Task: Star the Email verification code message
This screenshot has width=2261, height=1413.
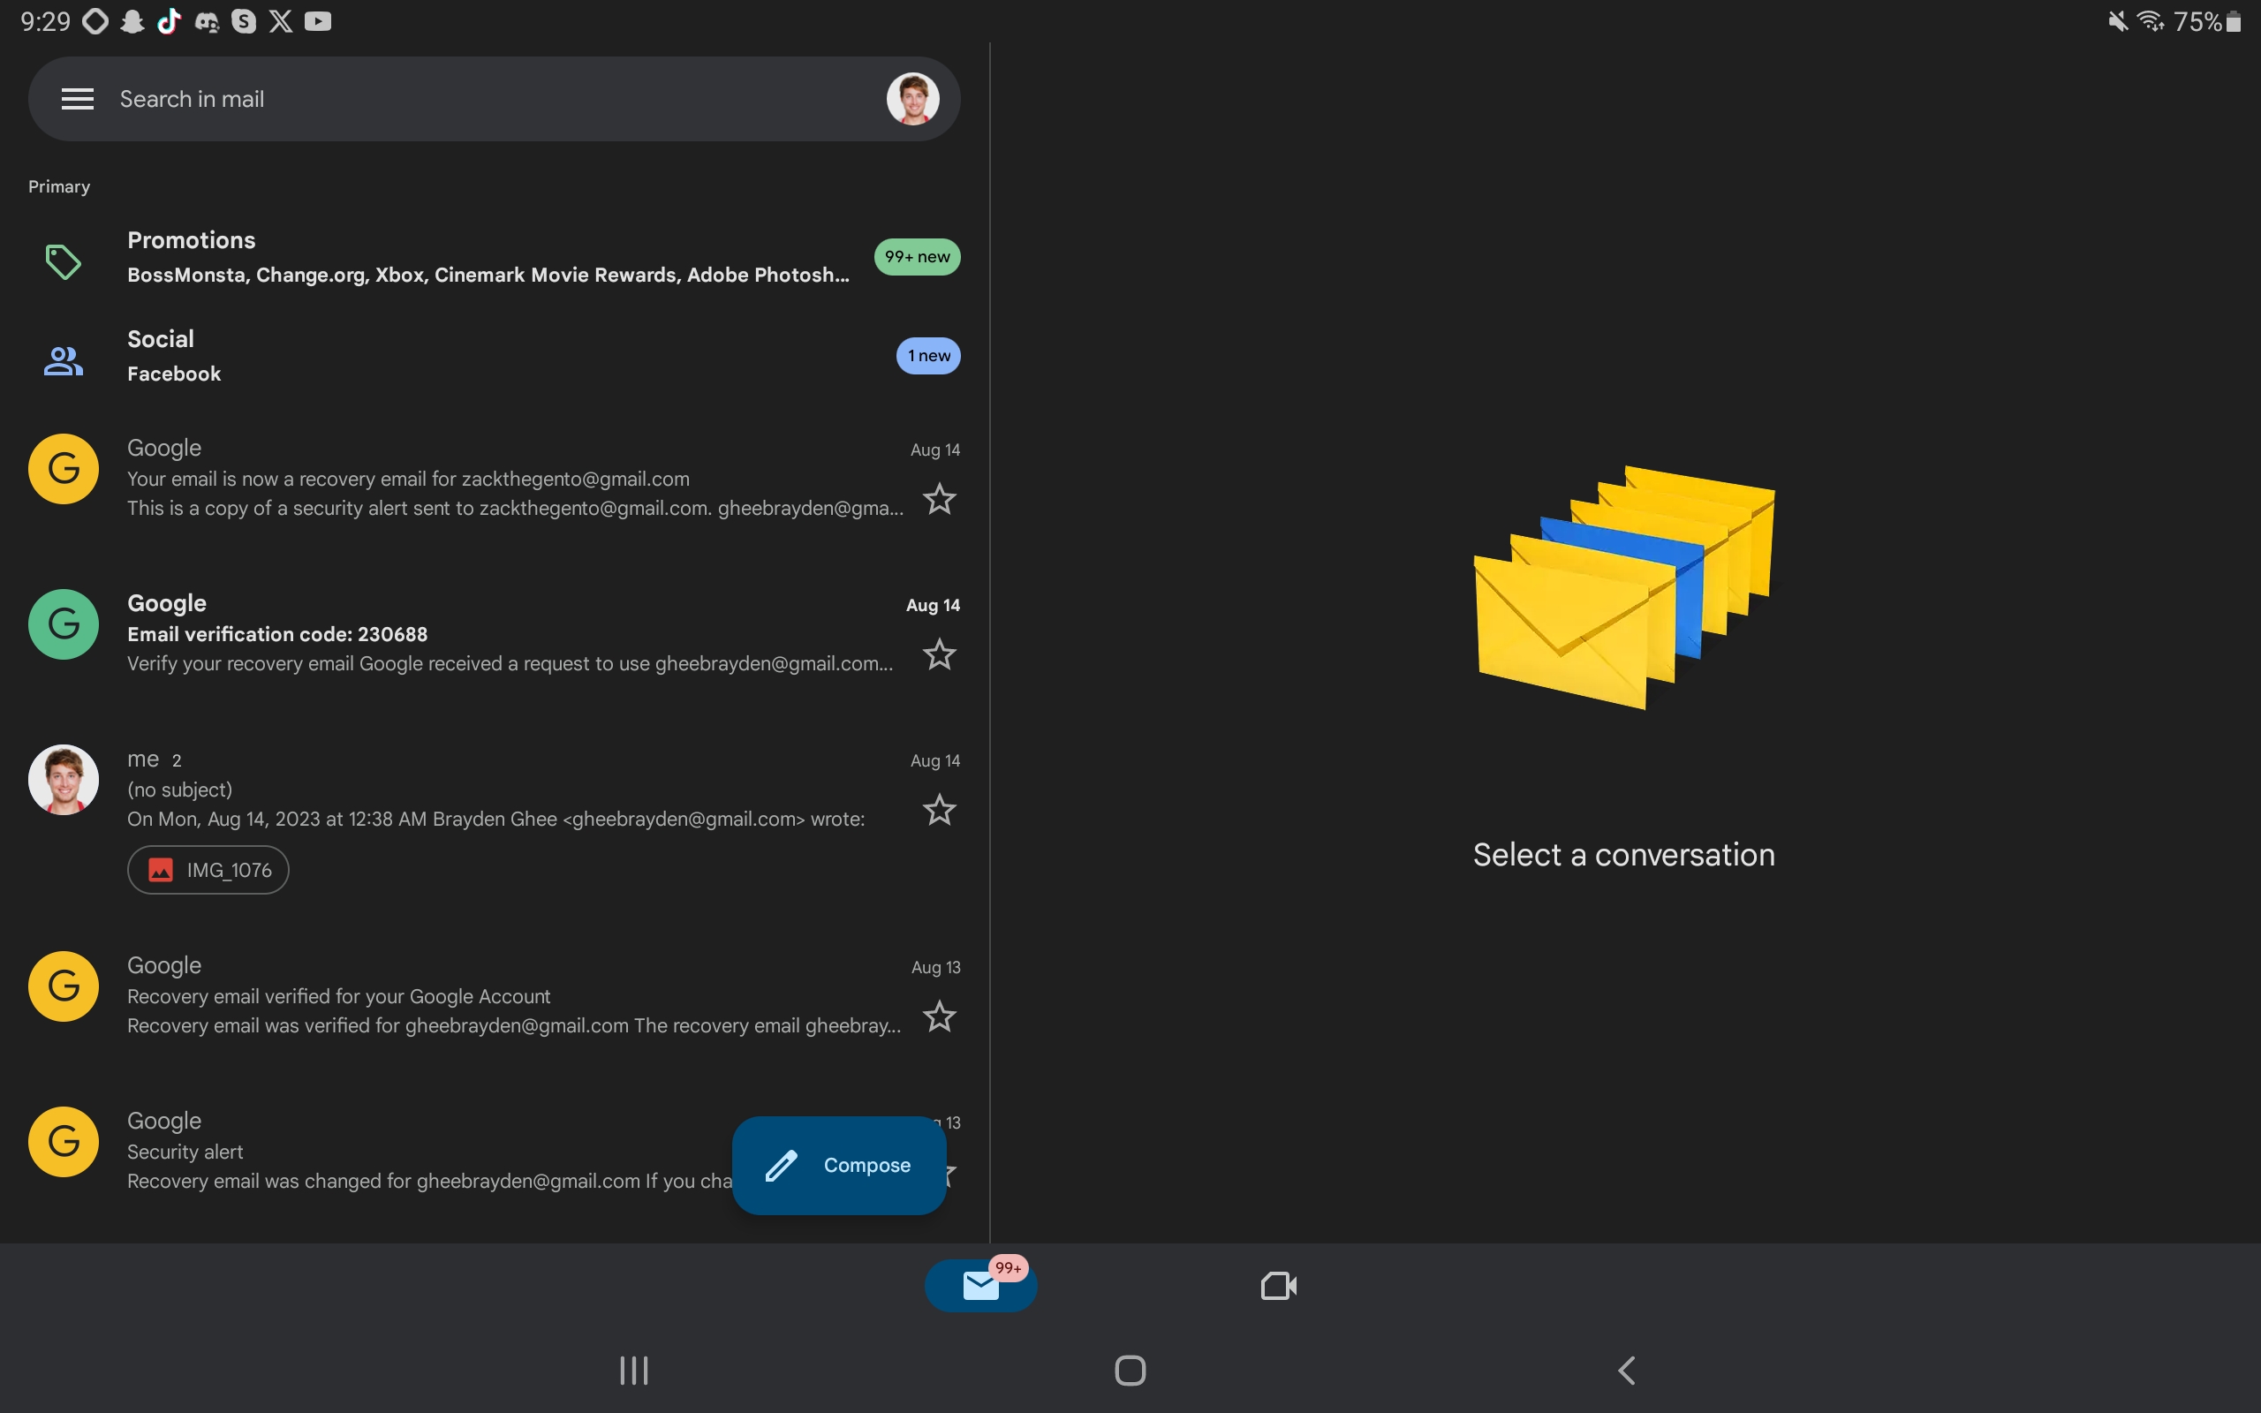Action: point(939,654)
